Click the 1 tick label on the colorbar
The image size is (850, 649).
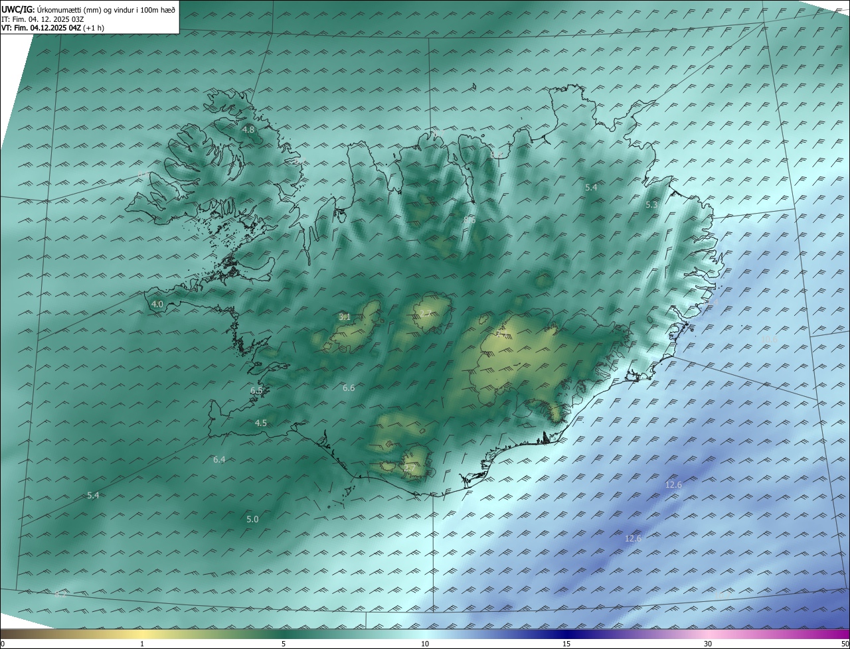click(x=142, y=644)
